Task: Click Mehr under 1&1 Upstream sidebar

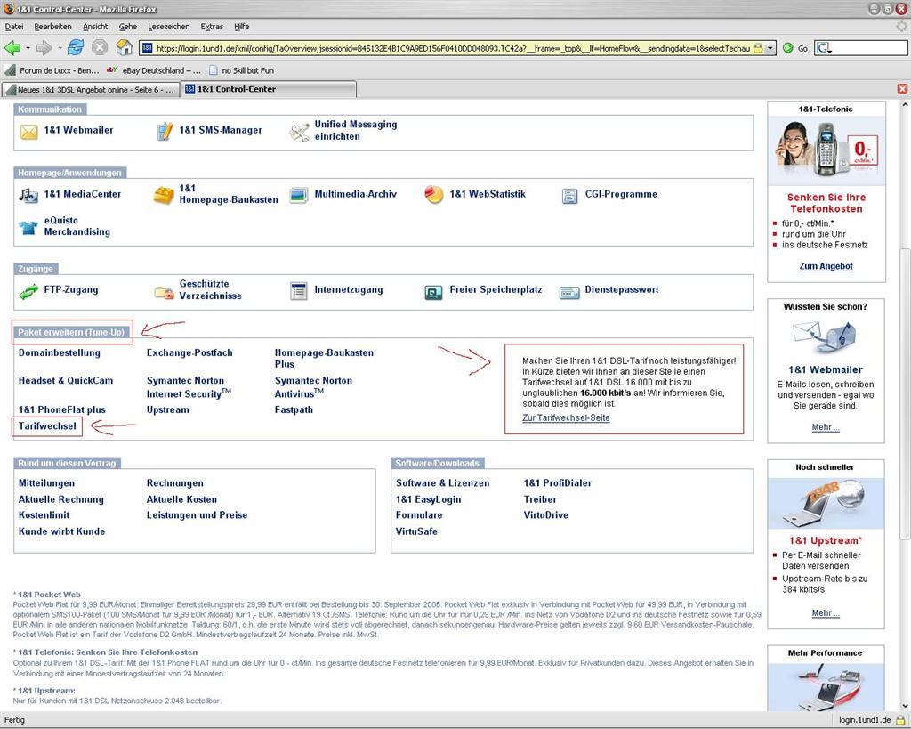Action: pos(826,612)
